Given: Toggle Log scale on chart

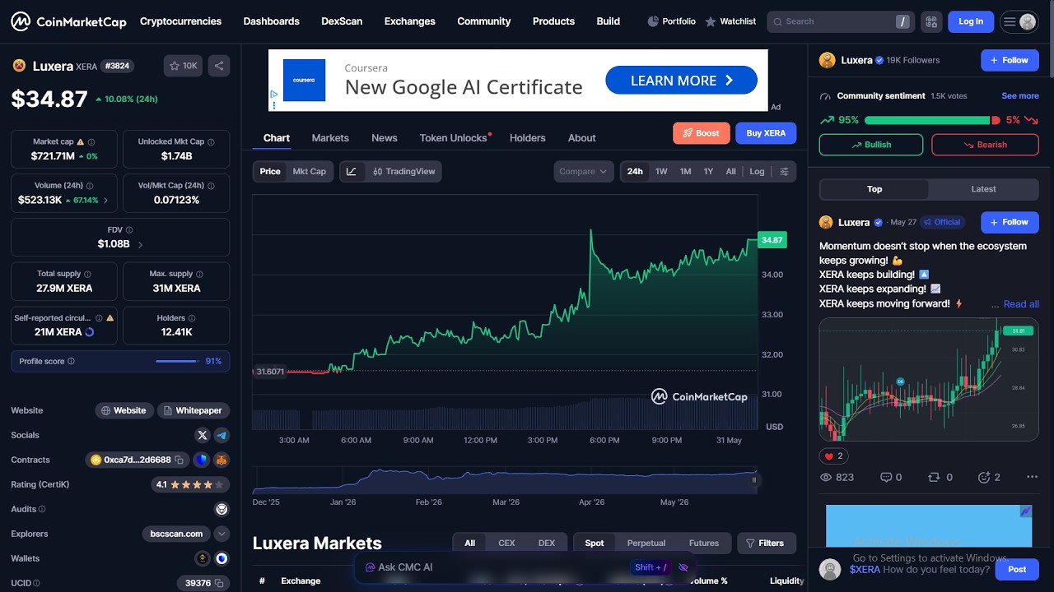Looking at the screenshot, I should click(x=757, y=171).
